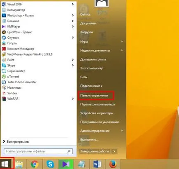
Task: Expand Photoshop - Ярлык submenu arrow
Action: [x=73, y=15]
